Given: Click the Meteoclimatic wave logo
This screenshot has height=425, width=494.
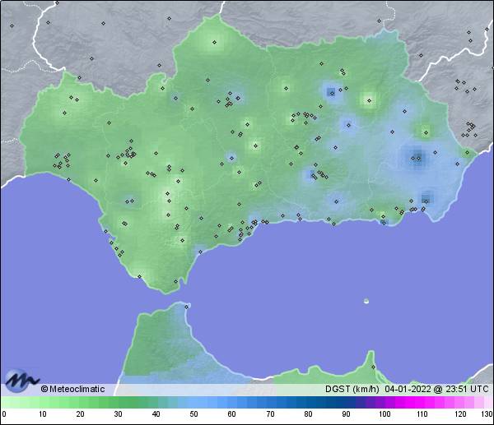Looking at the screenshot, I should pos(20,380).
